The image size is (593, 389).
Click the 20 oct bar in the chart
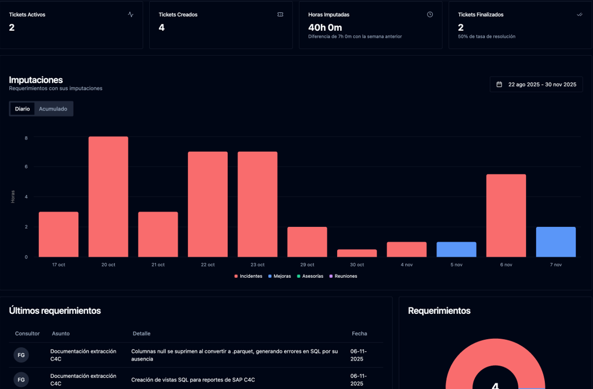[108, 197]
